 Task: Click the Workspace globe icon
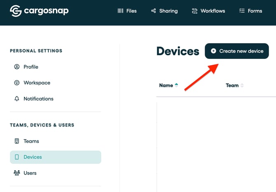pos(17,83)
